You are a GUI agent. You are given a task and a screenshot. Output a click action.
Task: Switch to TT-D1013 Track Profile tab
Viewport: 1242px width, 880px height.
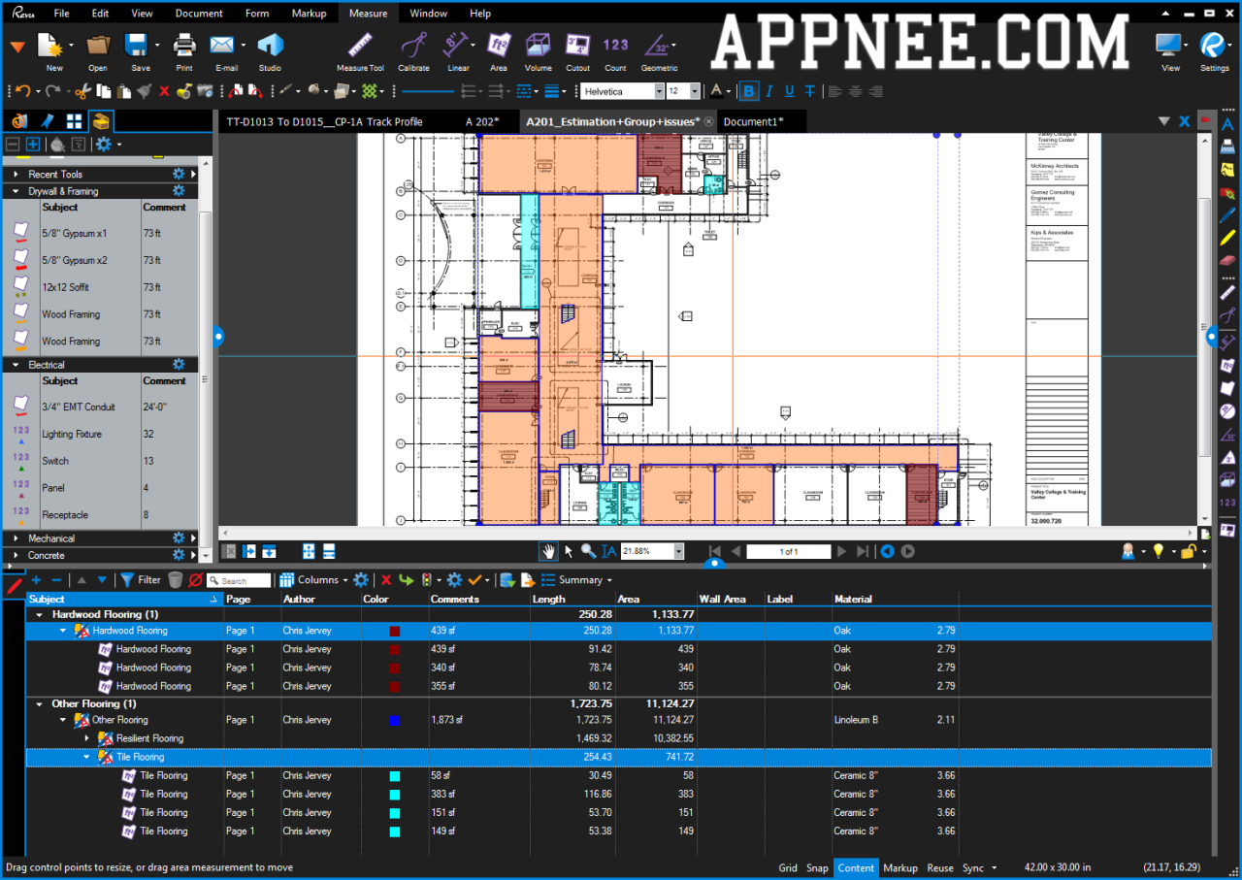point(324,121)
